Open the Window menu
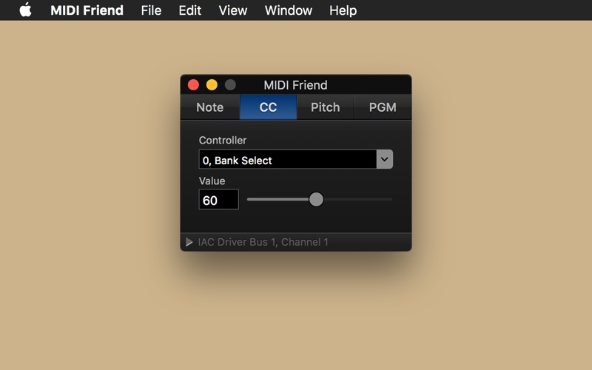Image resolution: width=592 pixels, height=370 pixels. point(288,10)
